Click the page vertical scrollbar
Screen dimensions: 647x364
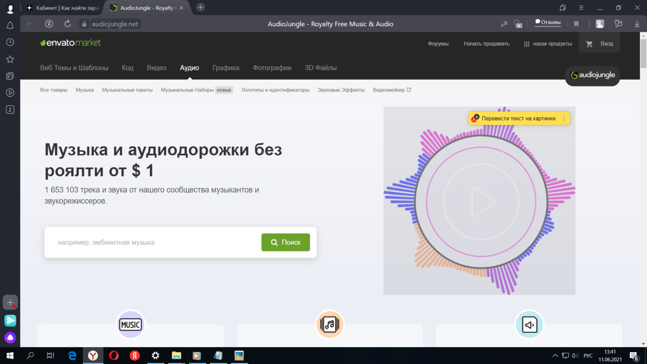[x=643, y=54]
